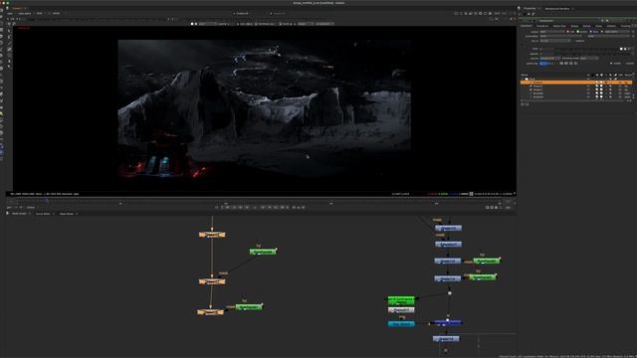Select the grey node below the bright green node
The height and width of the screenshot is (358, 637).
401,310
